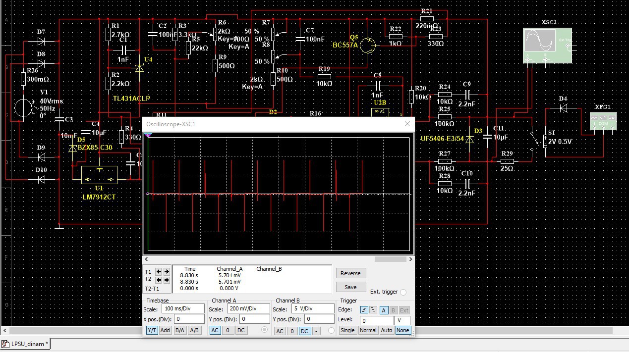Click oscilloscope scrollbar left arrow

pyautogui.click(x=146, y=259)
